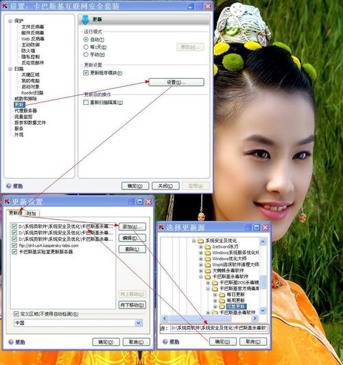
Task: Click folder icon of 完整更新
Action: coord(222,307)
